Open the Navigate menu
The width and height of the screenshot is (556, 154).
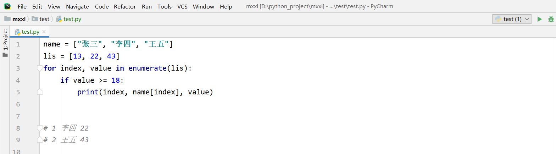pyautogui.click(x=77, y=6)
